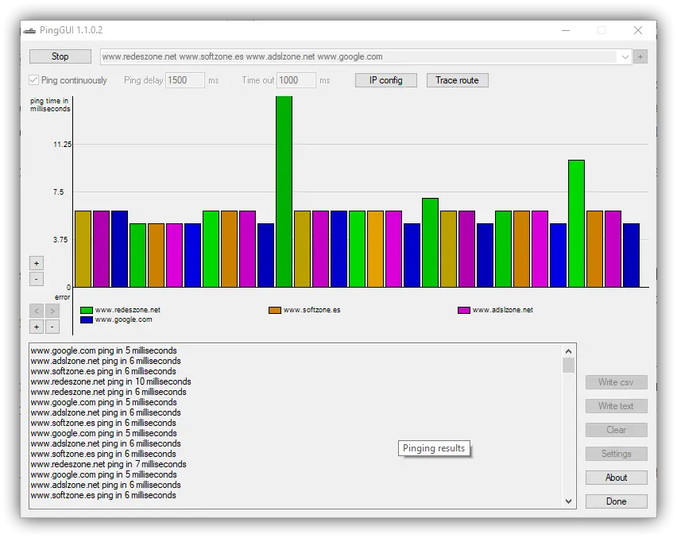Open the host address dropdown list
This screenshot has height=538, width=677.
tap(625, 56)
